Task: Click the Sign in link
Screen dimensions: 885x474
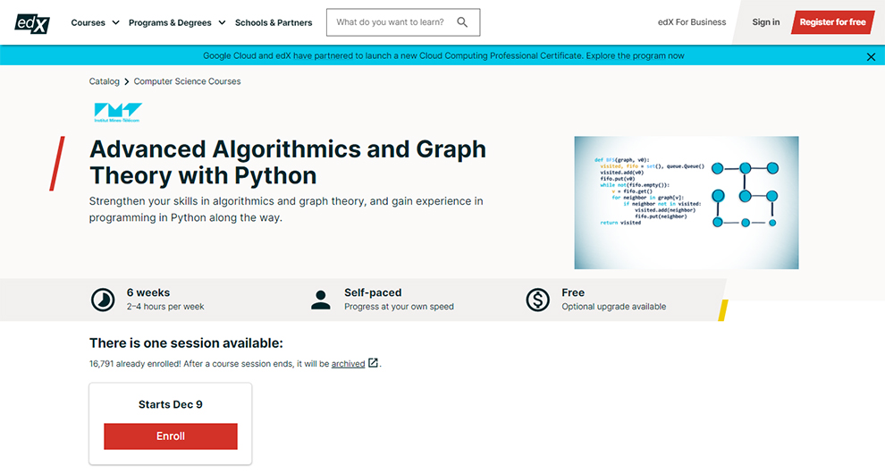Action: click(765, 22)
